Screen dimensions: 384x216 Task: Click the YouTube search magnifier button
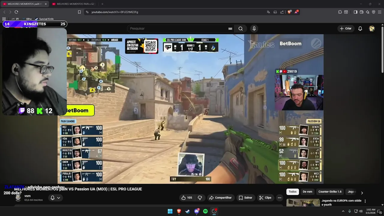[x=241, y=28]
